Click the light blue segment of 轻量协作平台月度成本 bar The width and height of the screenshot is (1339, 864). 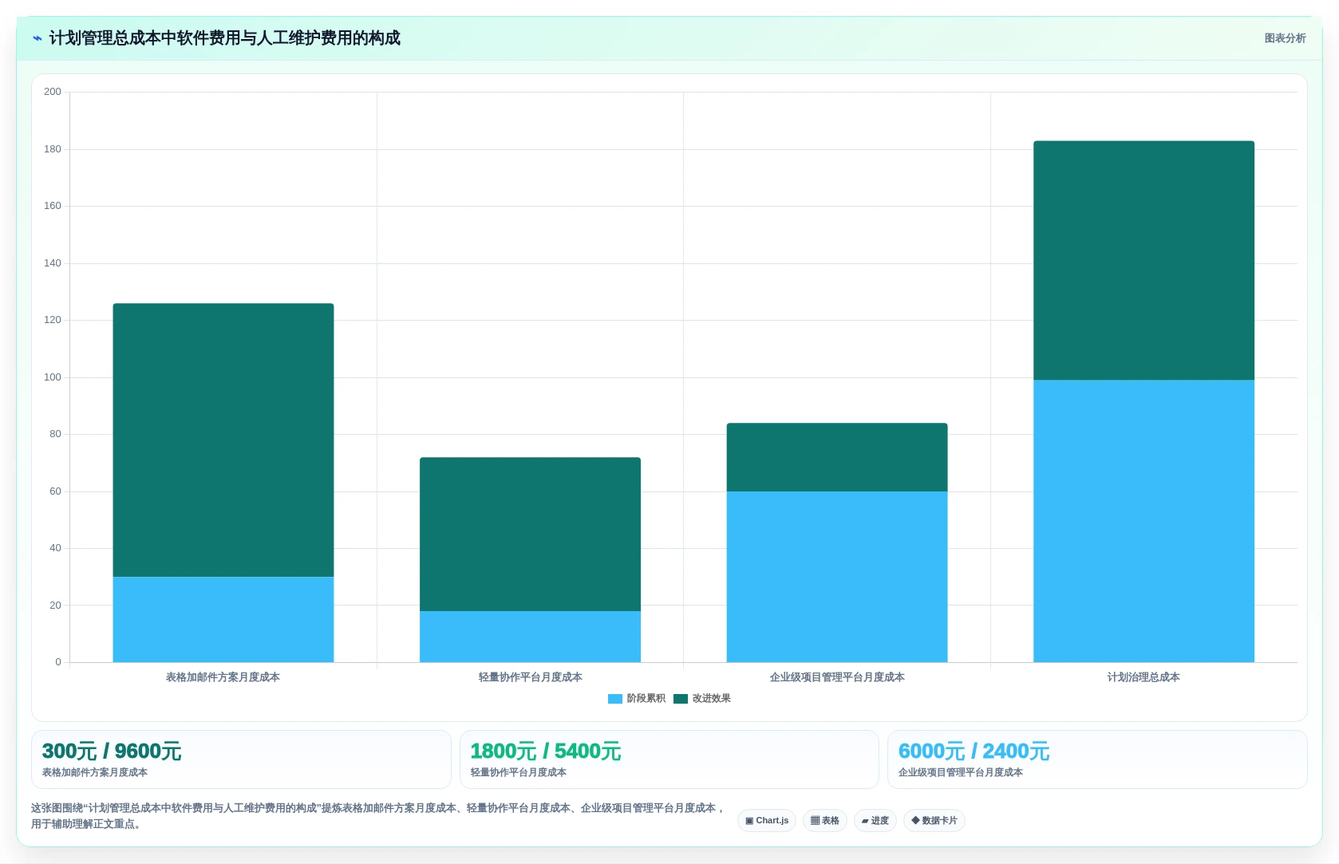click(530, 637)
